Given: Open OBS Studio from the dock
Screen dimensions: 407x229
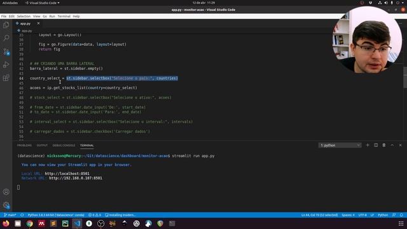Looking at the screenshot, I should (x=100, y=223).
